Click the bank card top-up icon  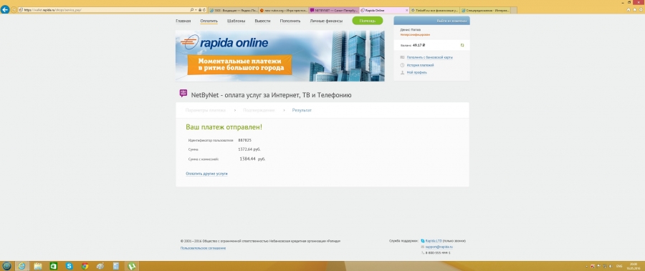[402, 57]
